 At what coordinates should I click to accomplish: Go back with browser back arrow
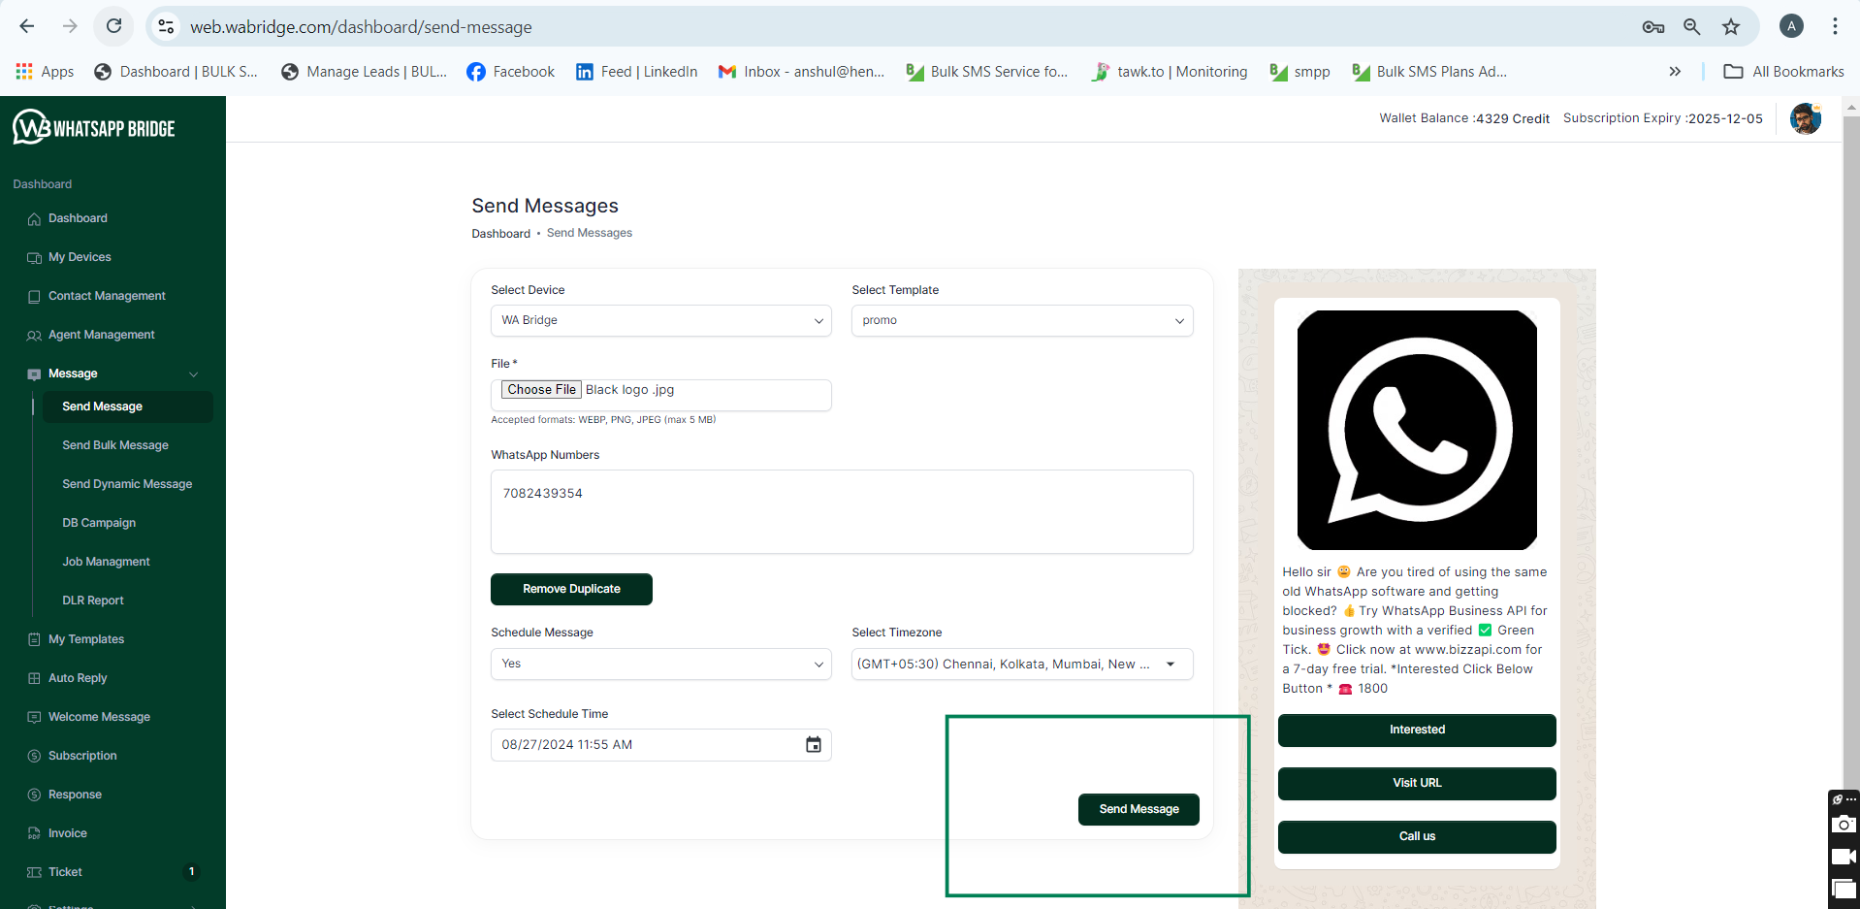click(27, 26)
